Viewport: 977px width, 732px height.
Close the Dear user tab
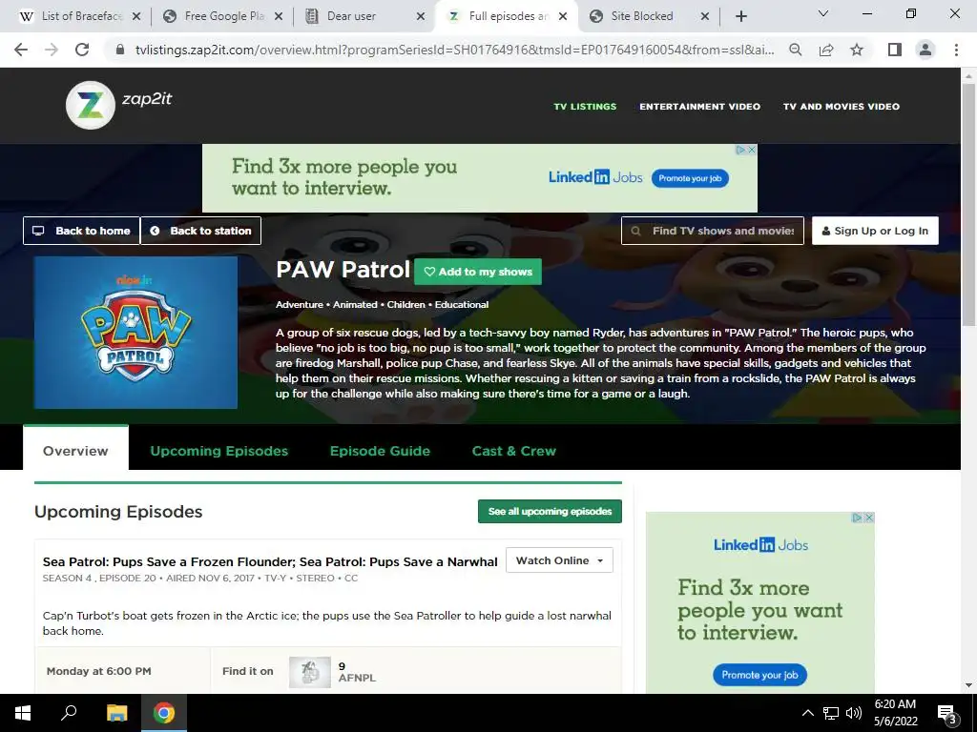pos(421,16)
